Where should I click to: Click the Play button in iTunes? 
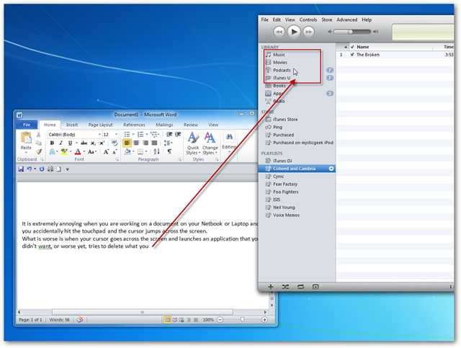click(x=294, y=32)
